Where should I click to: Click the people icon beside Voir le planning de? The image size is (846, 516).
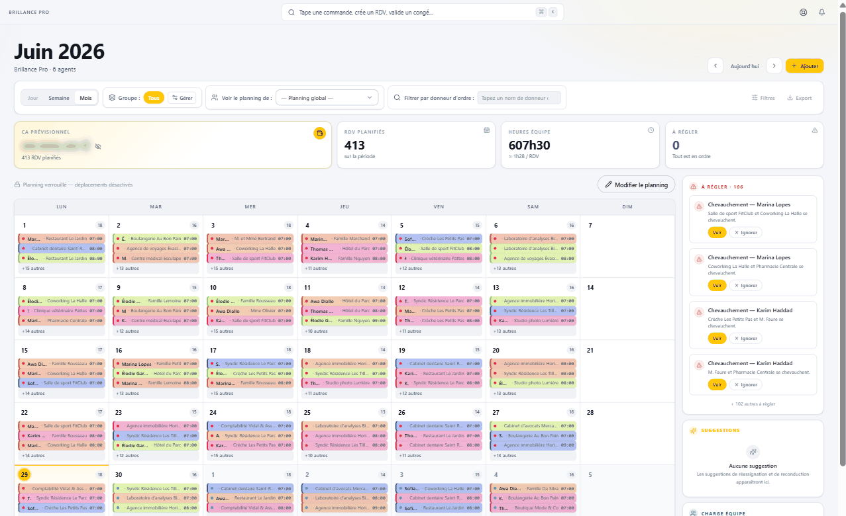tap(215, 98)
